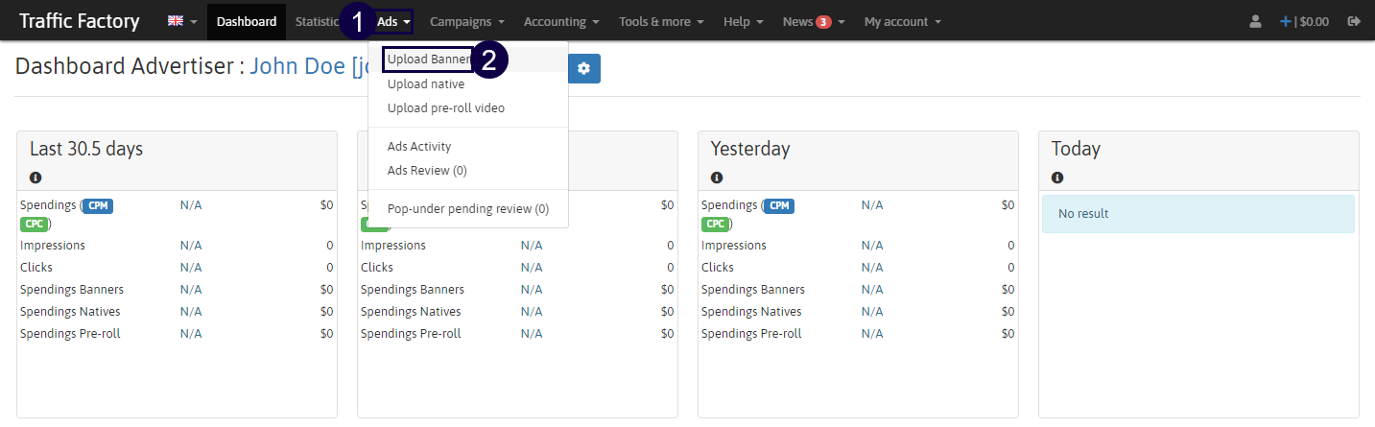This screenshot has height=427, width=1375.
Task: Click the UK flag language icon
Action: (x=176, y=21)
